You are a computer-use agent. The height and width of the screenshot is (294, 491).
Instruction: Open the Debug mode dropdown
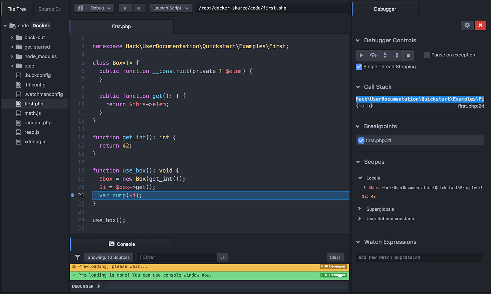tap(94, 8)
